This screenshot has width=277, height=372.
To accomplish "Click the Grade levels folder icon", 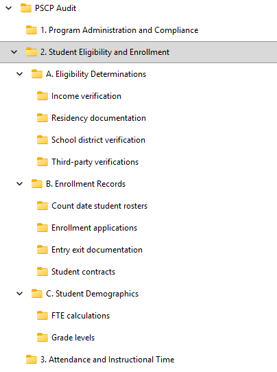I will pyautogui.click(x=43, y=338).
